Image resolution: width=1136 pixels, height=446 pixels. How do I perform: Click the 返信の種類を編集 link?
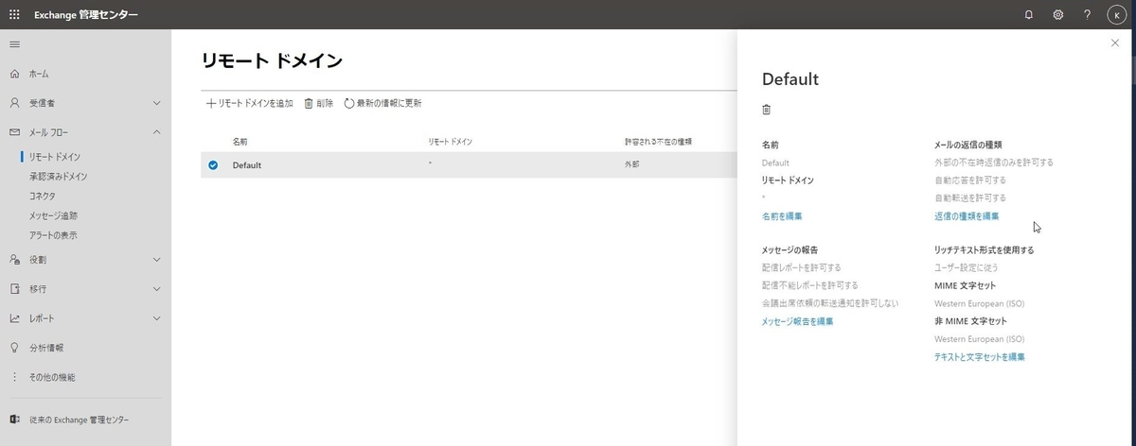pos(967,216)
